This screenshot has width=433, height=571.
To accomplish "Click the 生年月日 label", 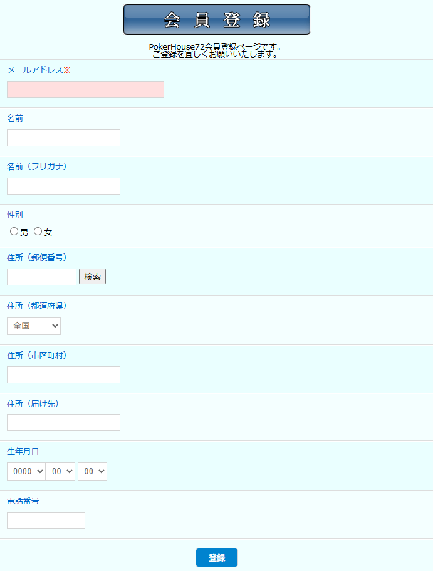I will coord(23,451).
